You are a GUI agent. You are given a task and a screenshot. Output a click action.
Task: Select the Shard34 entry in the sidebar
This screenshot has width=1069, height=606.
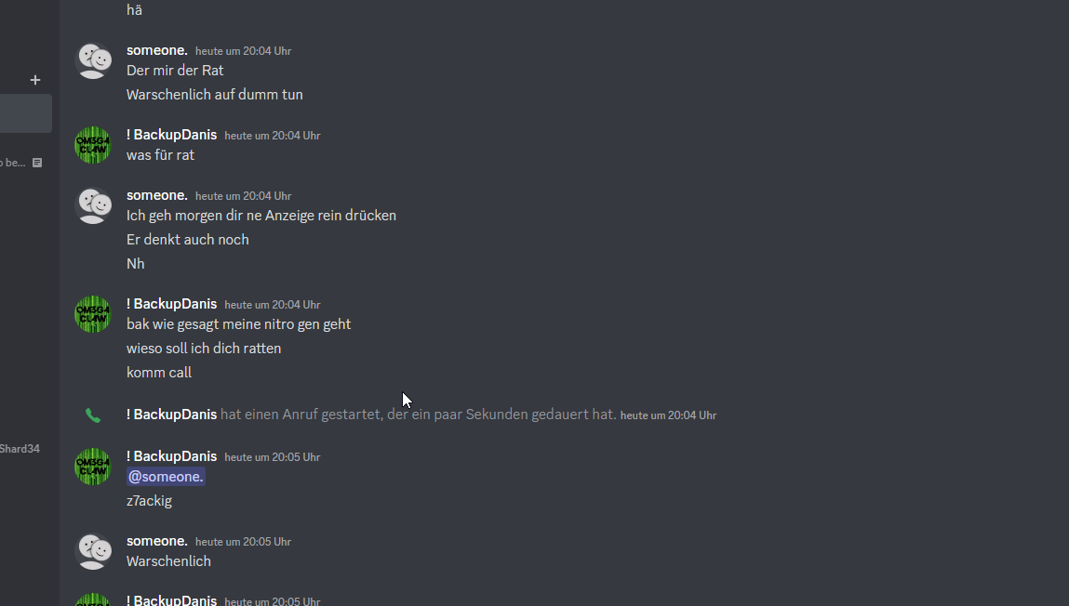coord(20,449)
